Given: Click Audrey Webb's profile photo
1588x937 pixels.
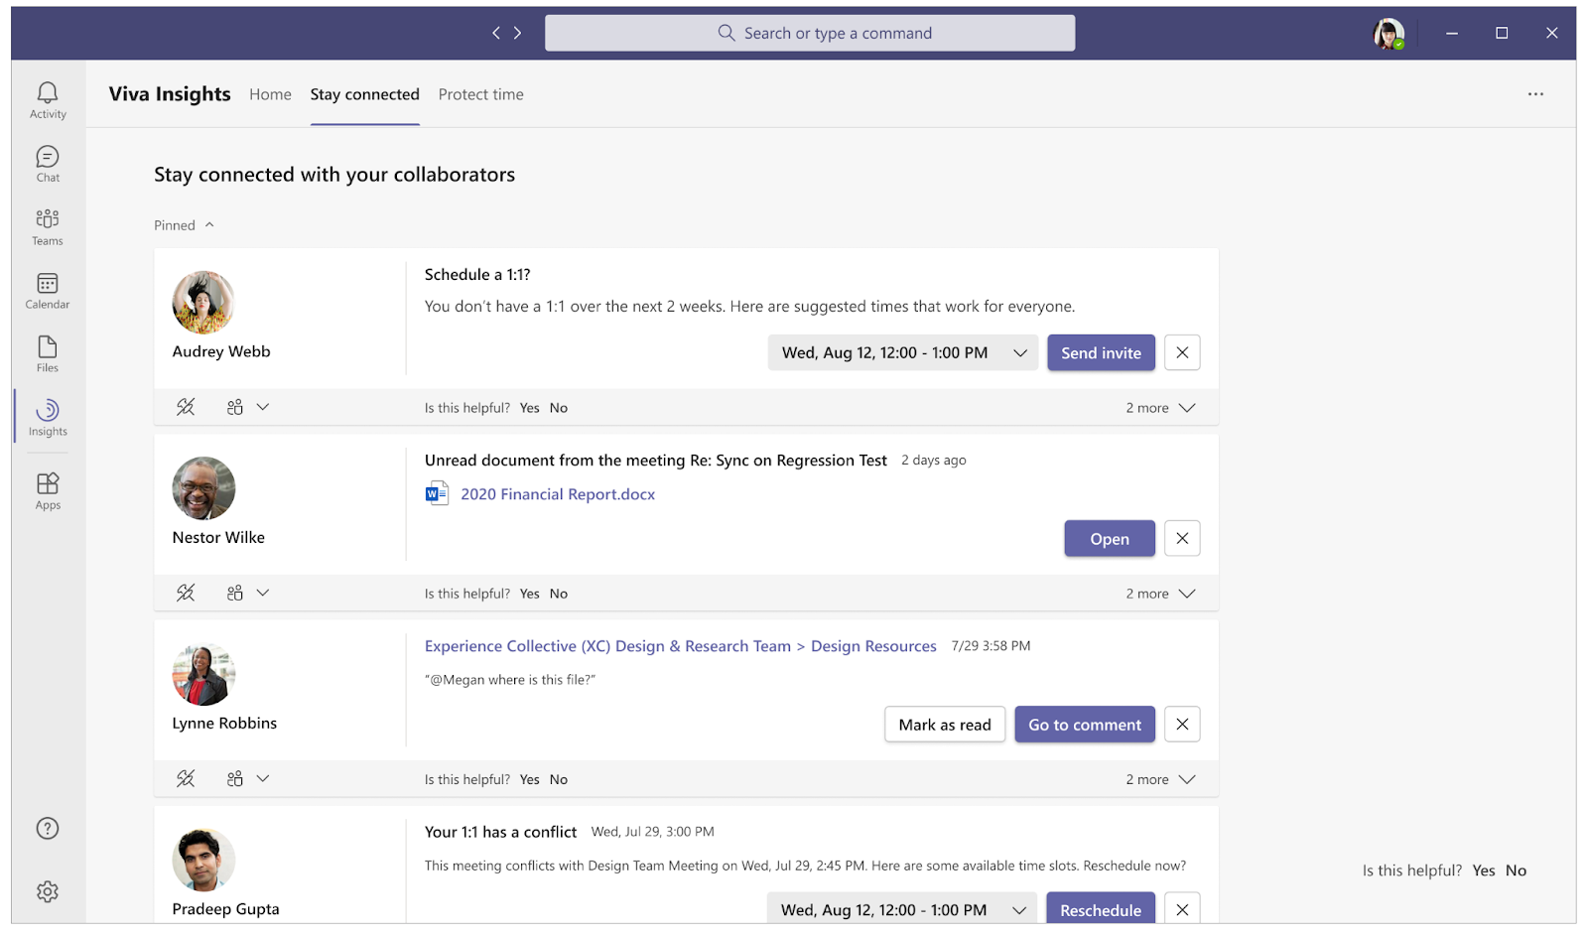Looking at the screenshot, I should (x=203, y=302).
